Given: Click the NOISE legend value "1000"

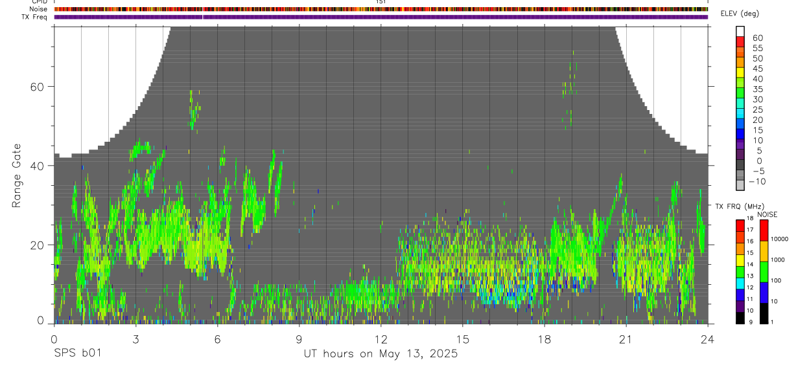Looking at the screenshot, I should tap(778, 260).
